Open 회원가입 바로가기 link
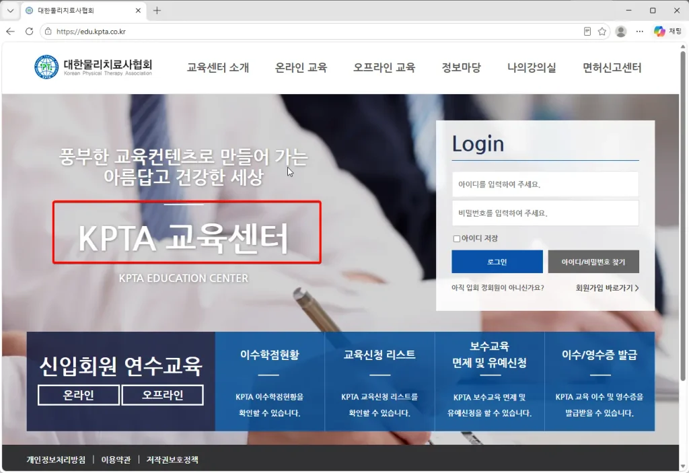Viewport: 689px width, 473px height. (x=608, y=288)
